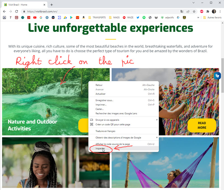Image resolution: width=224 pixels, height=190 pixels.
Task: Click the address bar URL field
Action: tap(100, 11)
